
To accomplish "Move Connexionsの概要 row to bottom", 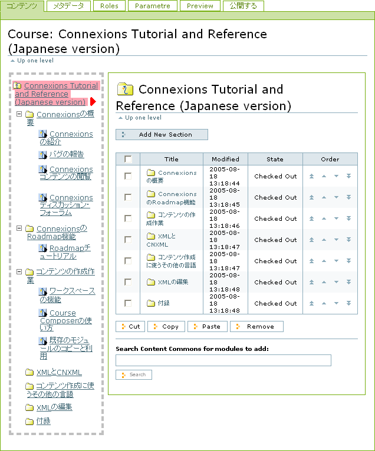I will 349,176.
